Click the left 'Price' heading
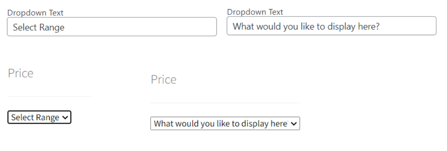This screenshot has width=447, height=151. point(21,73)
